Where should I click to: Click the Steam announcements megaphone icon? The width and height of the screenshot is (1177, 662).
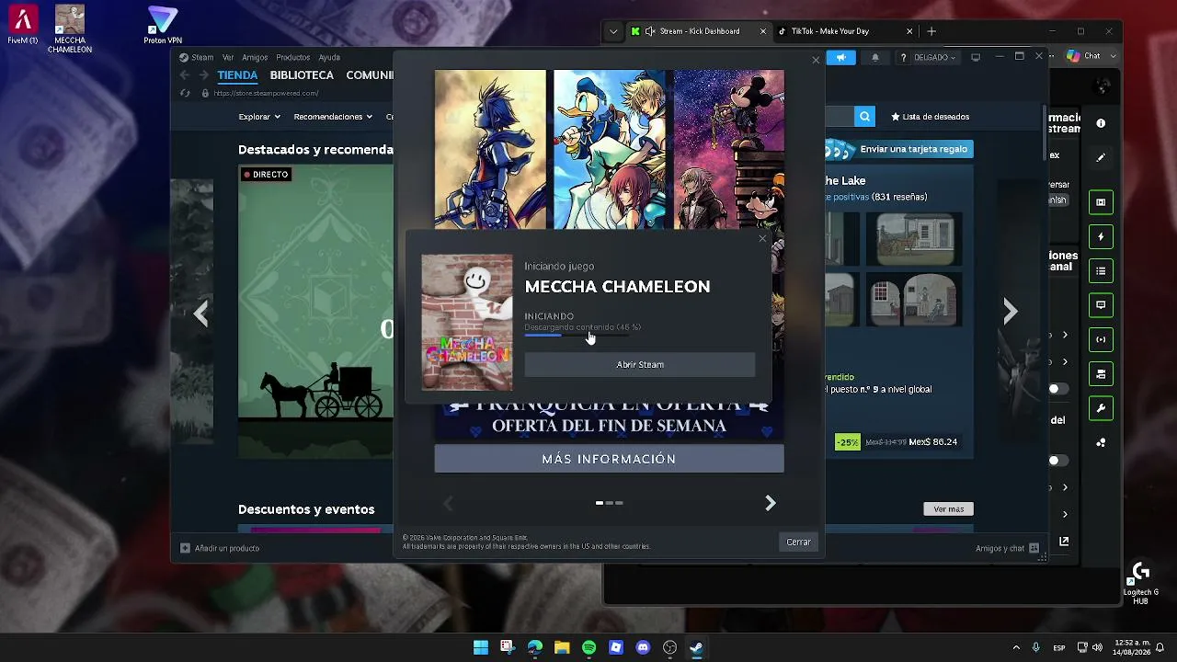pos(840,57)
